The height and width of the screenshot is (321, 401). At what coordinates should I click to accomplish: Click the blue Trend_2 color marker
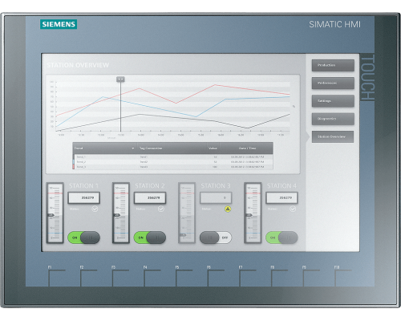coord(74,162)
